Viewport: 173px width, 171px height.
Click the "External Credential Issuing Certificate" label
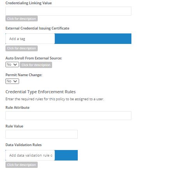(x=37, y=28)
